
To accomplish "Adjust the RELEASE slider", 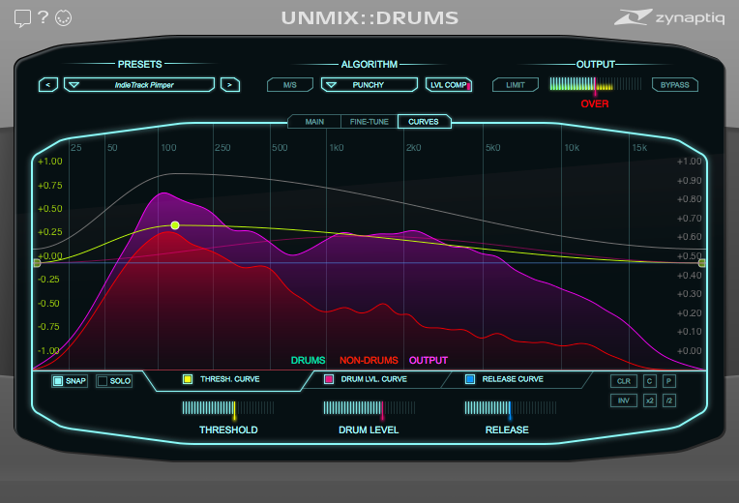I will (511, 408).
